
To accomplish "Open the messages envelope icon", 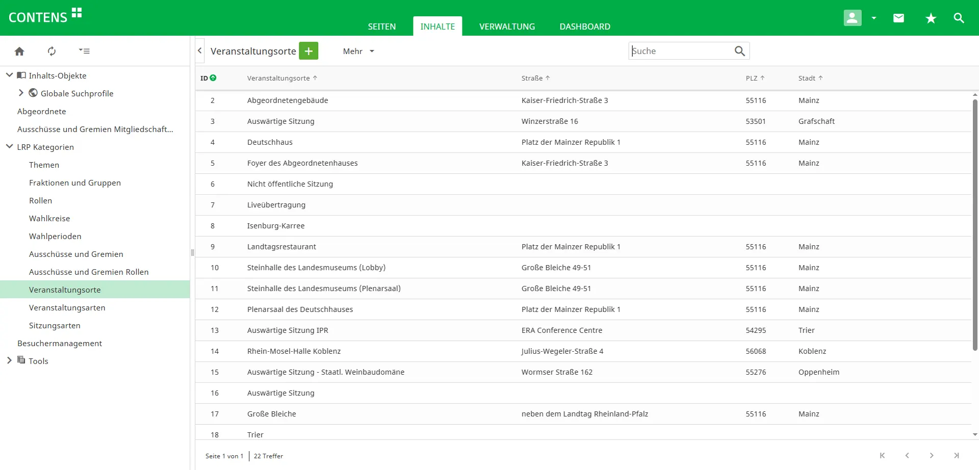I will [898, 18].
